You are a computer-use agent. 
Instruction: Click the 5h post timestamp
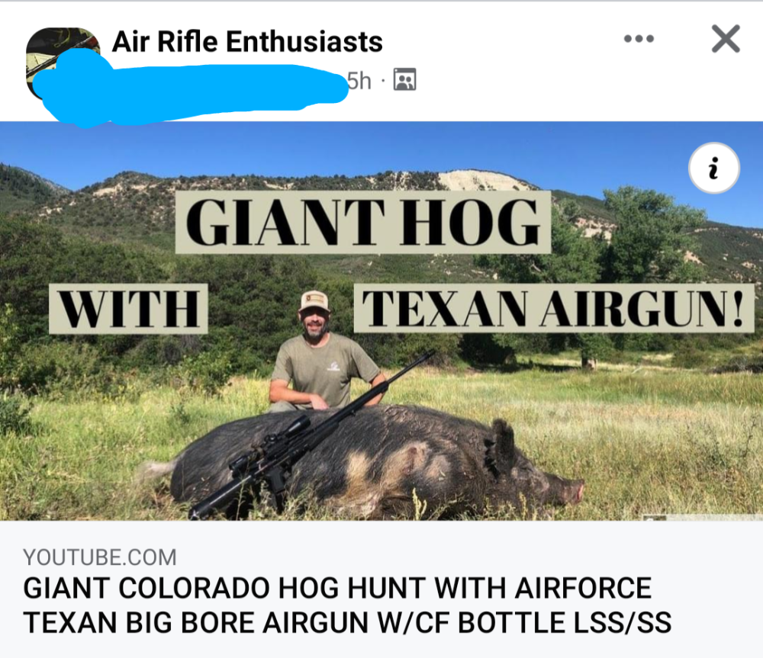359,81
